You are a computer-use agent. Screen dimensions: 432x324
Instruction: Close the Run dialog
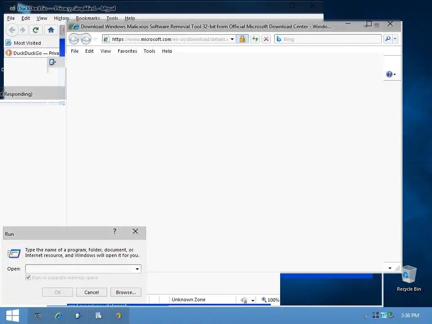(135, 232)
